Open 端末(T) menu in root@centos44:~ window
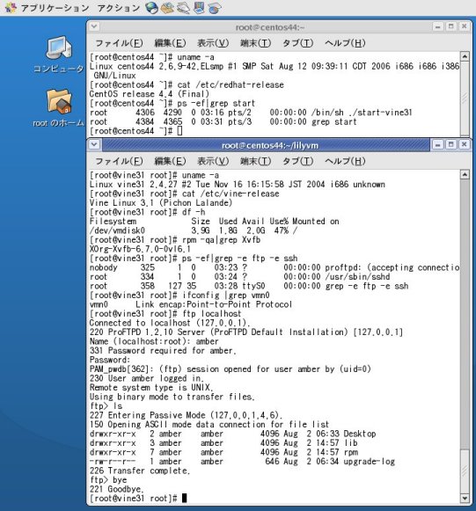 (x=255, y=43)
